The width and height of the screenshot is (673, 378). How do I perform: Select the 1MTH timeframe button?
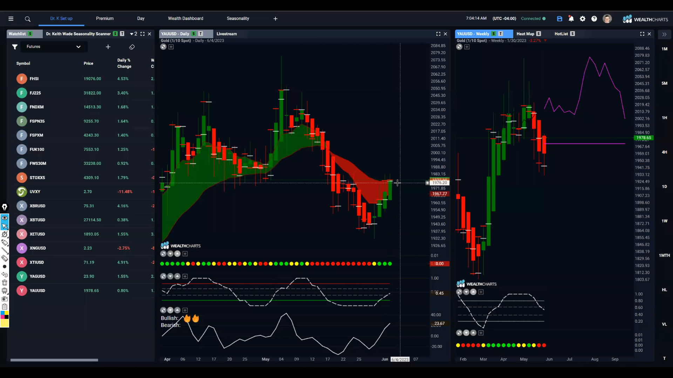[x=664, y=255]
